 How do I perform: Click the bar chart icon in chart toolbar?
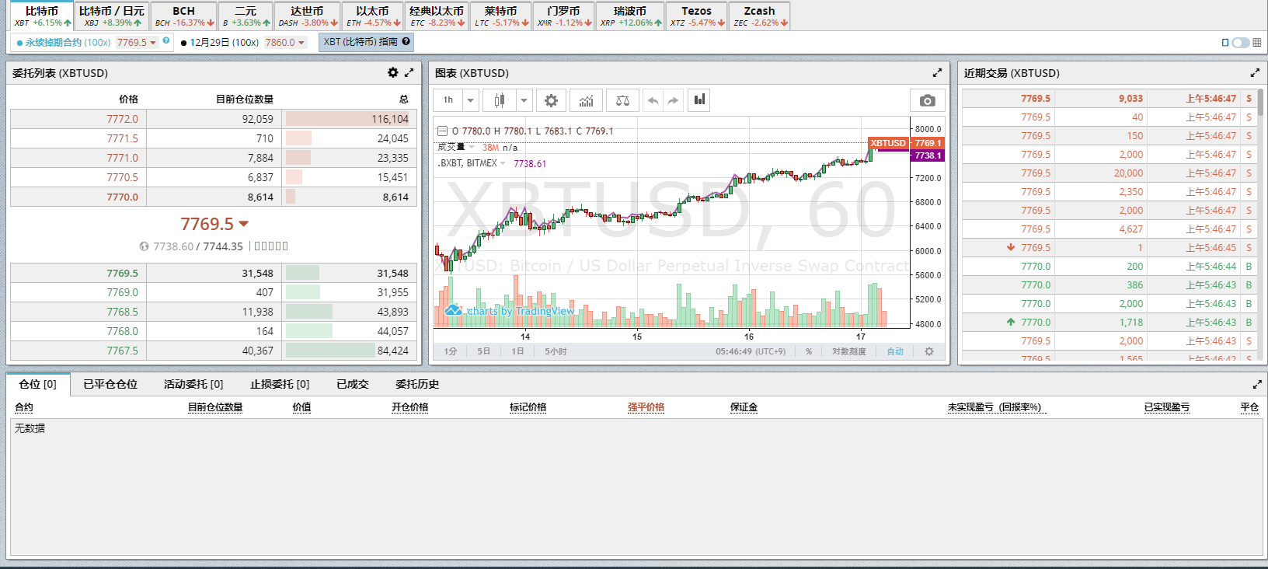700,99
